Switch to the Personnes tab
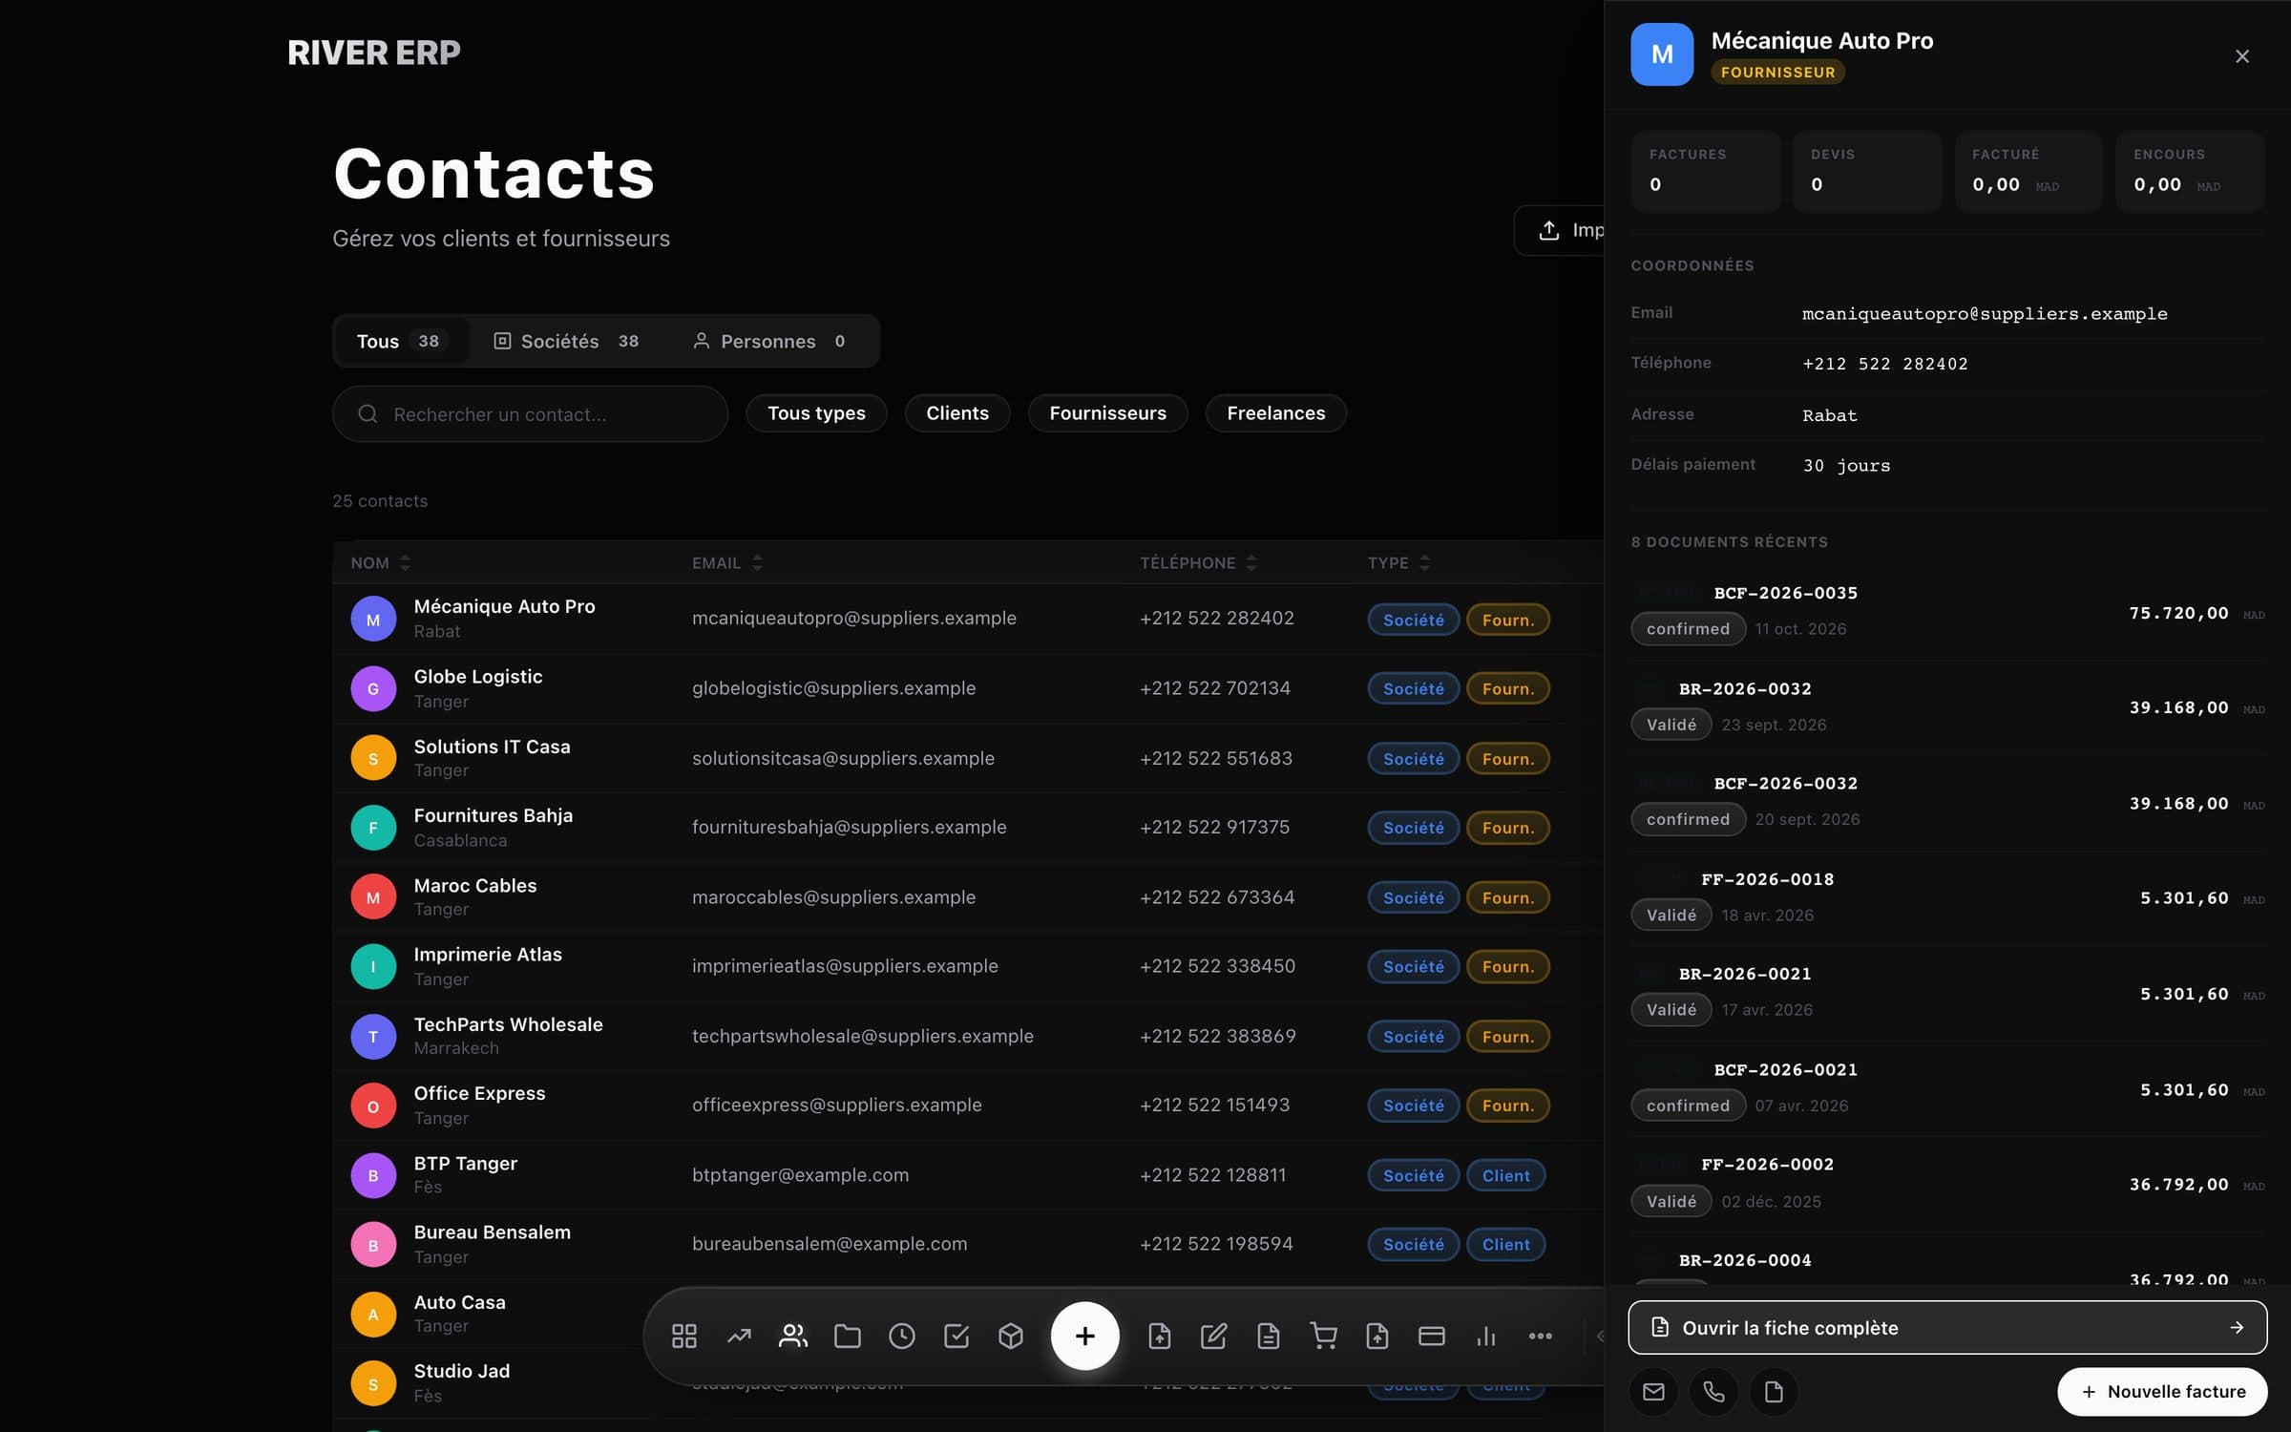 [x=769, y=341]
